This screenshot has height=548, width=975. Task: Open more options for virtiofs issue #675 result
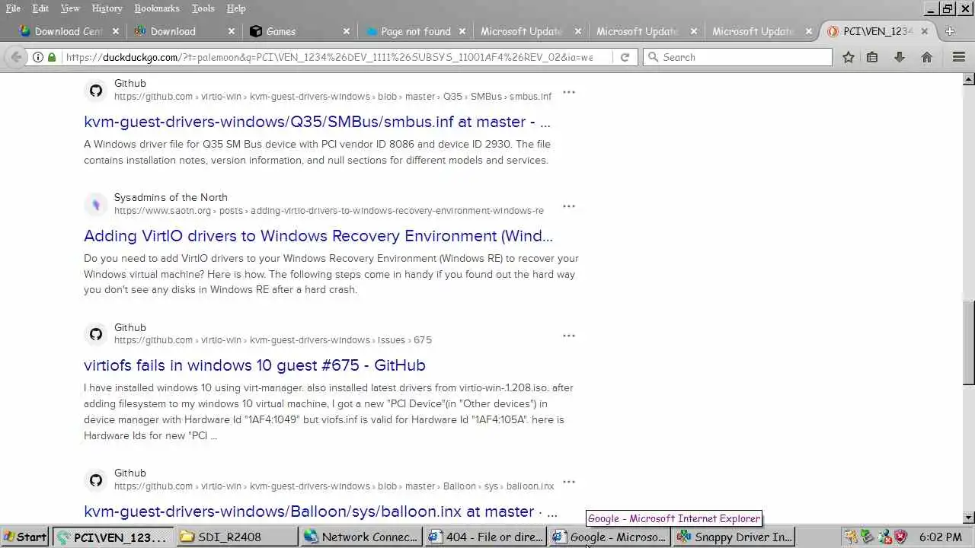569,336
